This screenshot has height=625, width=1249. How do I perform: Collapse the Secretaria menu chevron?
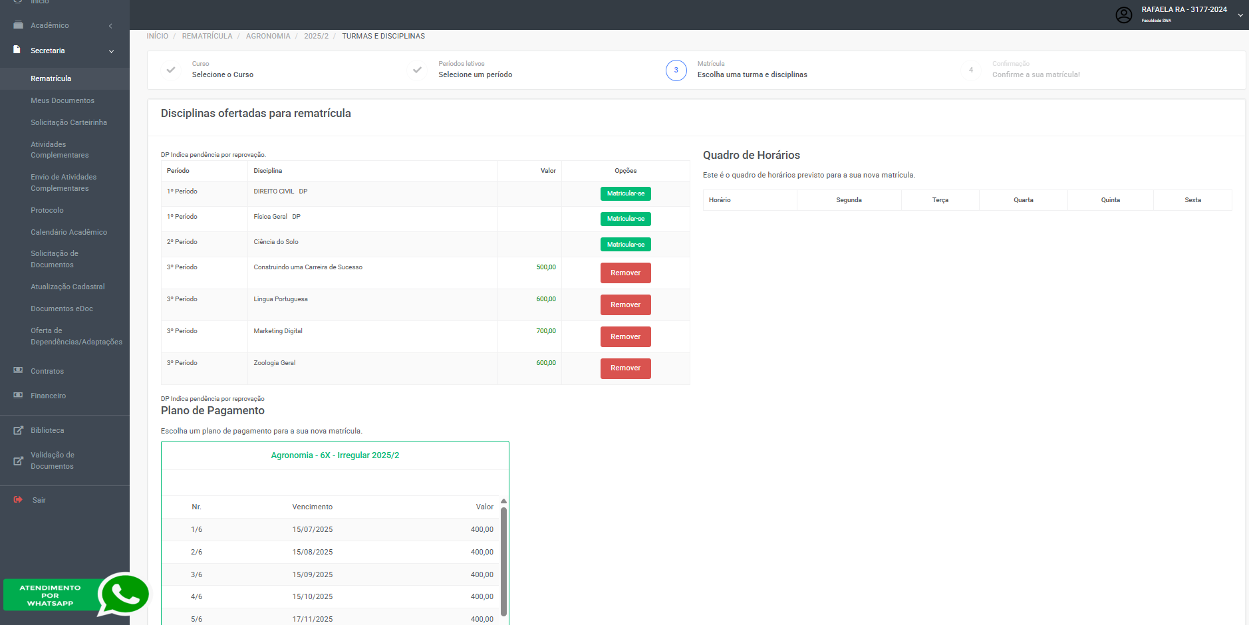click(x=111, y=51)
